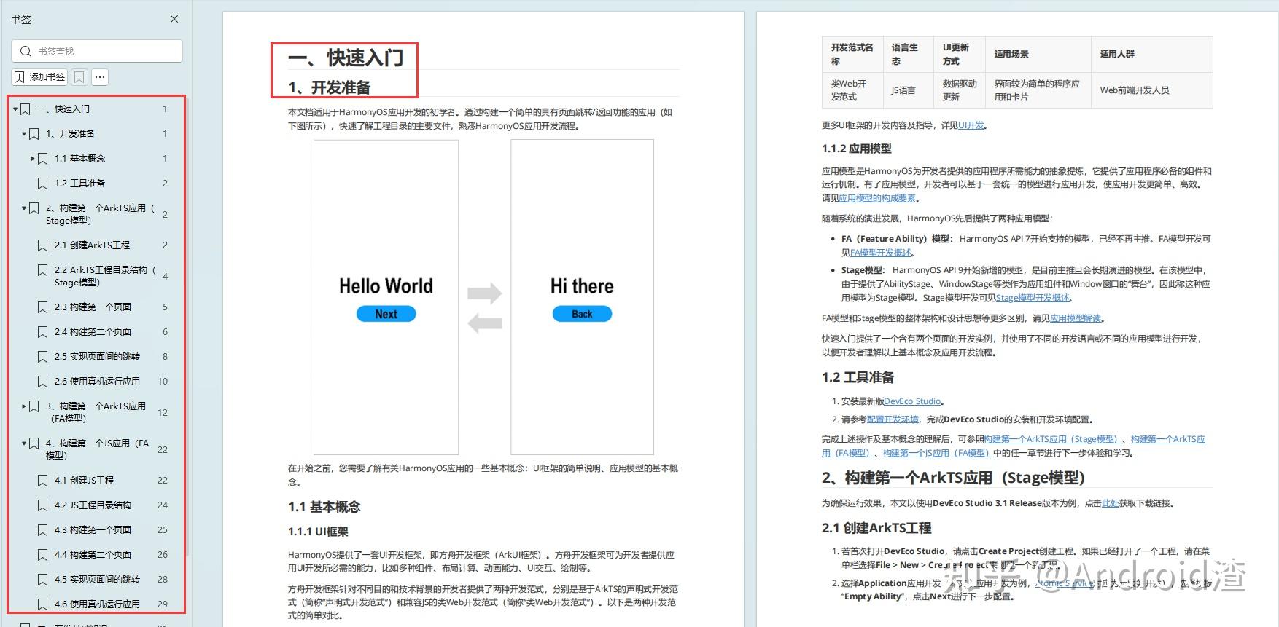This screenshot has width=1279, height=627.
Task: Follow the 应用模型解读 link
Action: point(1076,318)
